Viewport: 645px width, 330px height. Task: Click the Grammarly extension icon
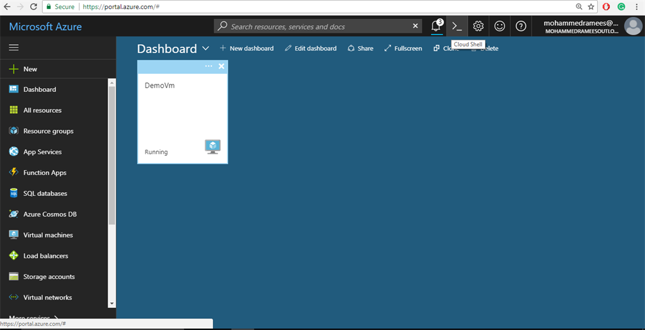[x=621, y=6]
